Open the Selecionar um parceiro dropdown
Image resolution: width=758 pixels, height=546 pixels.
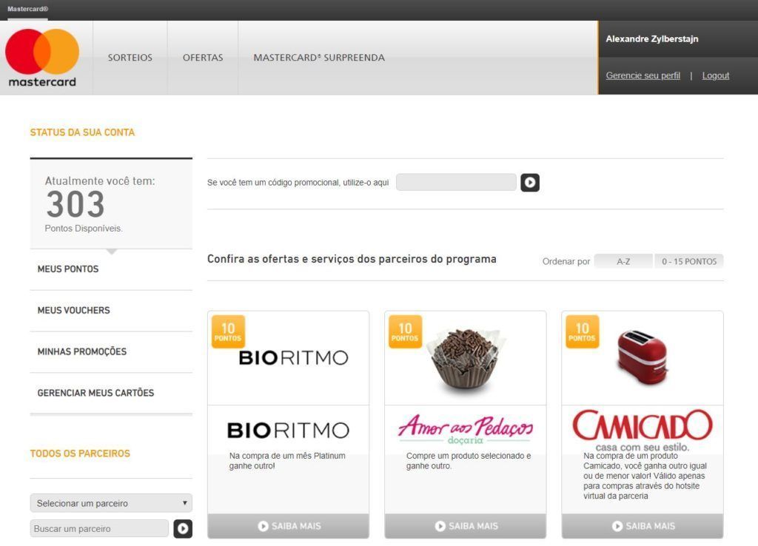click(111, 503)
